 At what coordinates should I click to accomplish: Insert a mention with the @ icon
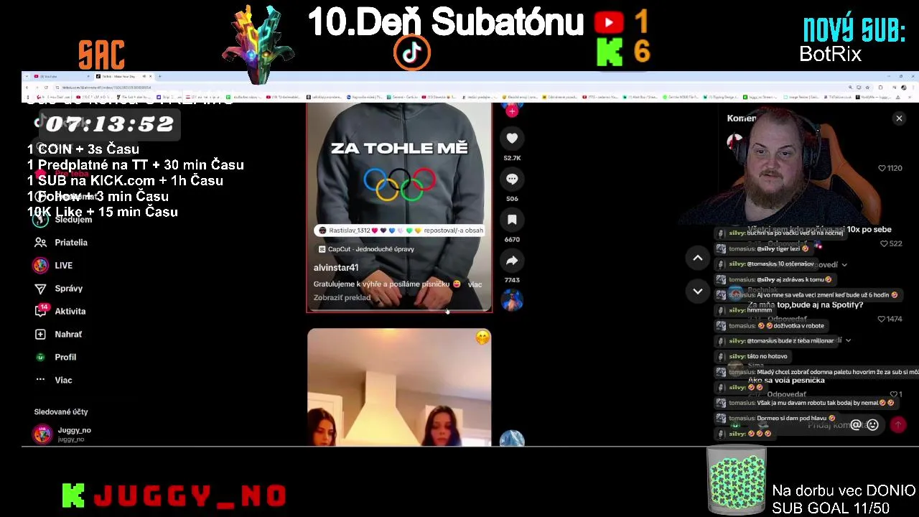pyautogui.click(x=855, y=425)
